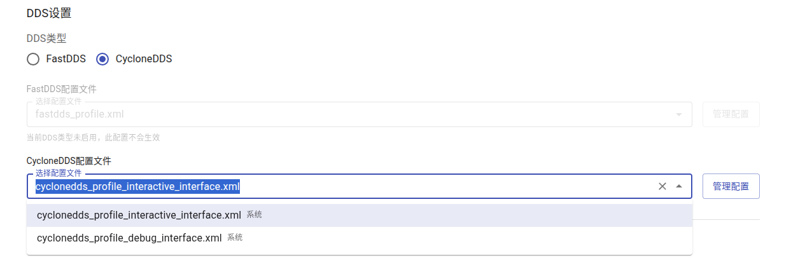Open 管理配置 beside the CycloneDDS config field
The height and width of the screenshot is (265, 791).
tap(731, 186)
